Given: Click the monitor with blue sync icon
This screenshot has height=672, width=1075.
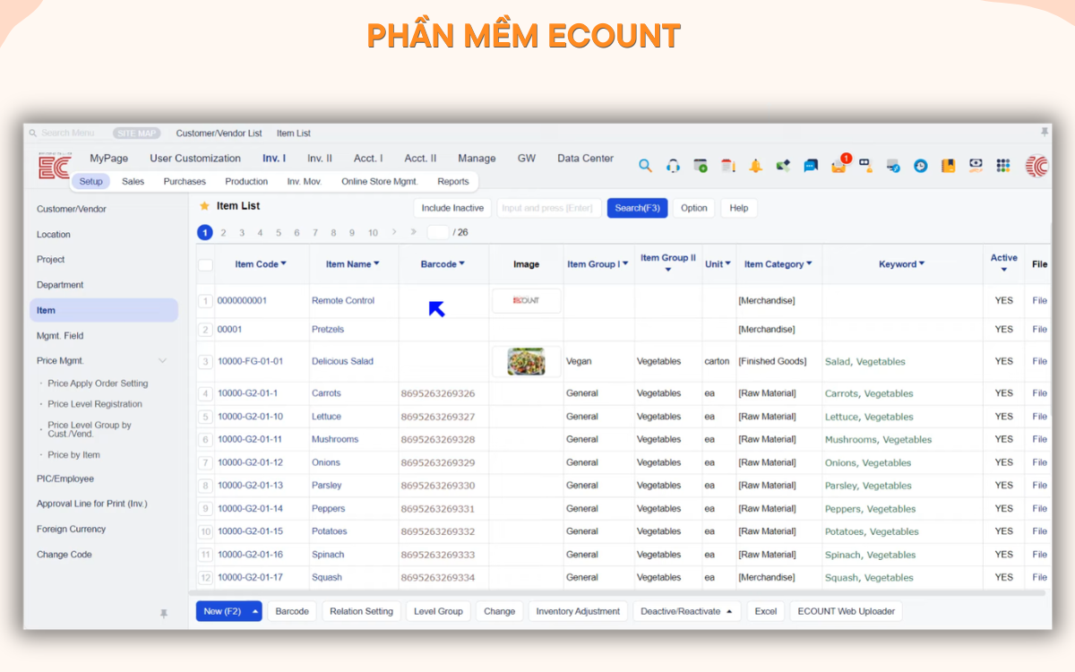Looking at the screenshot, I should point(893,166).
